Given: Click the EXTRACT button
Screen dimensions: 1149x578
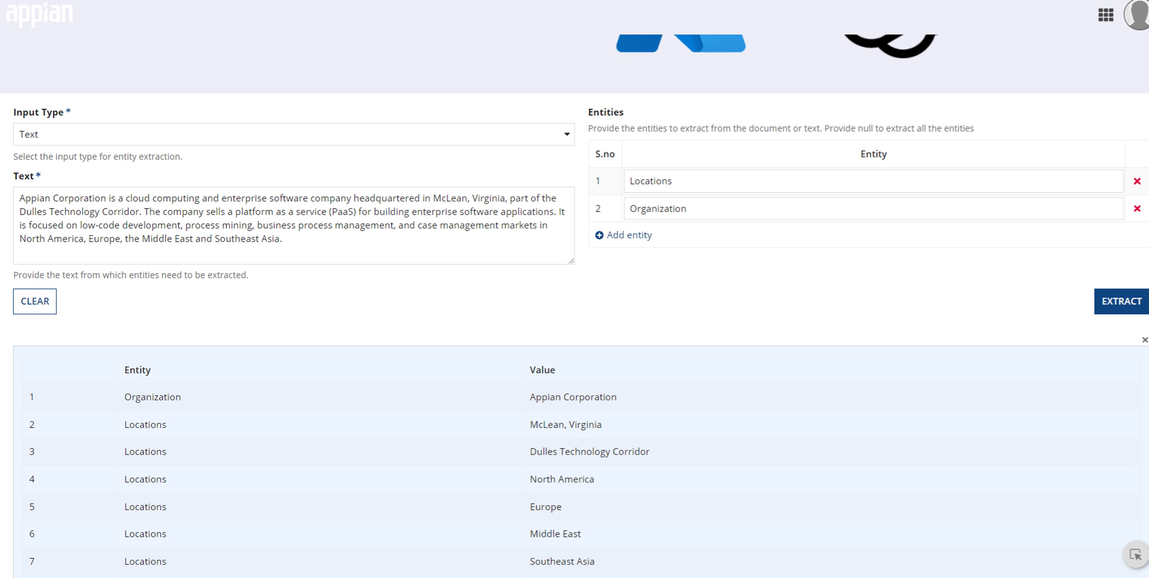Looking at the screenshot, I should (x=1121, y=301).
